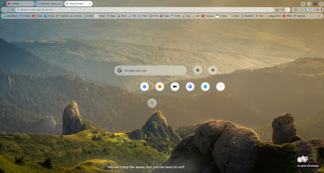
Task: Open the easy setup sliders icon in address bar
Action: click(x=282, y=10)
